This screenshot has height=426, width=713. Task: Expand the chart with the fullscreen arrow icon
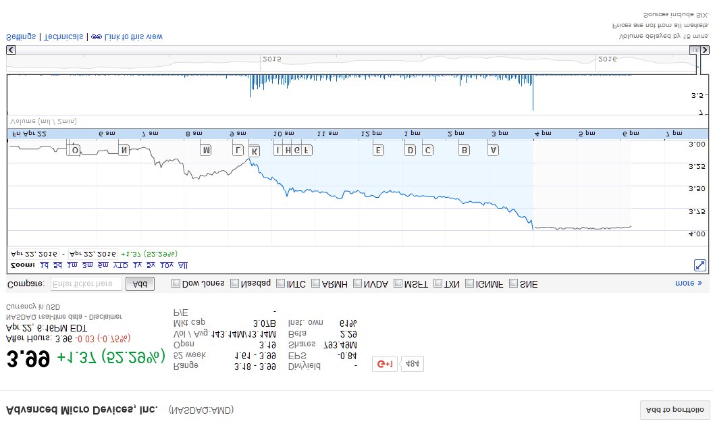[x=699, y=265]
